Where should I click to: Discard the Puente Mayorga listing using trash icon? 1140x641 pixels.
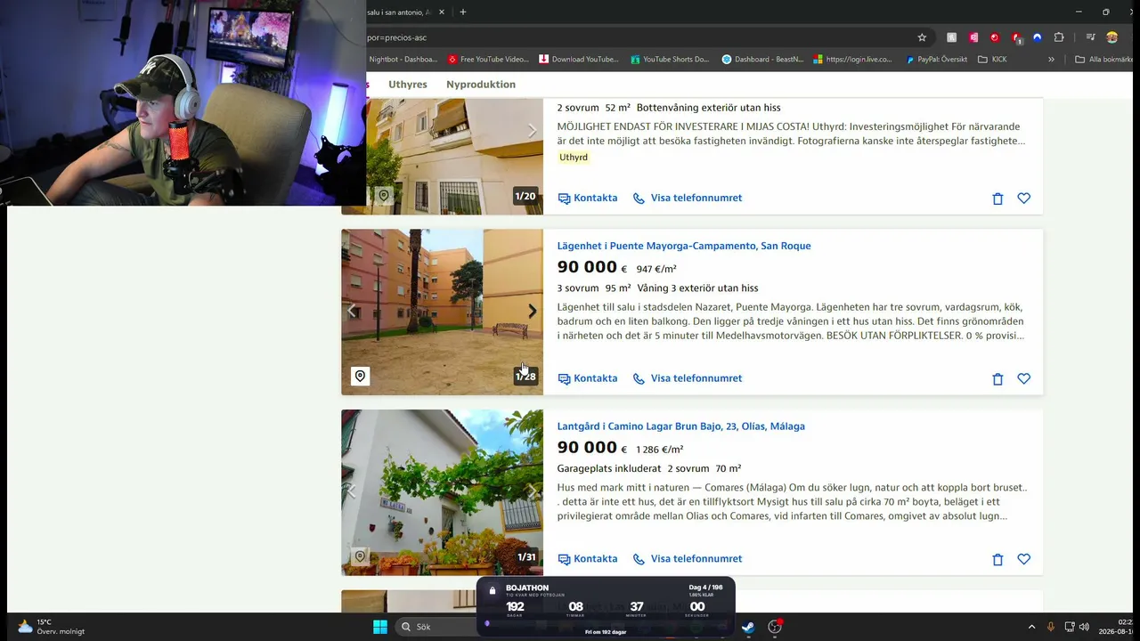(997, 379)
